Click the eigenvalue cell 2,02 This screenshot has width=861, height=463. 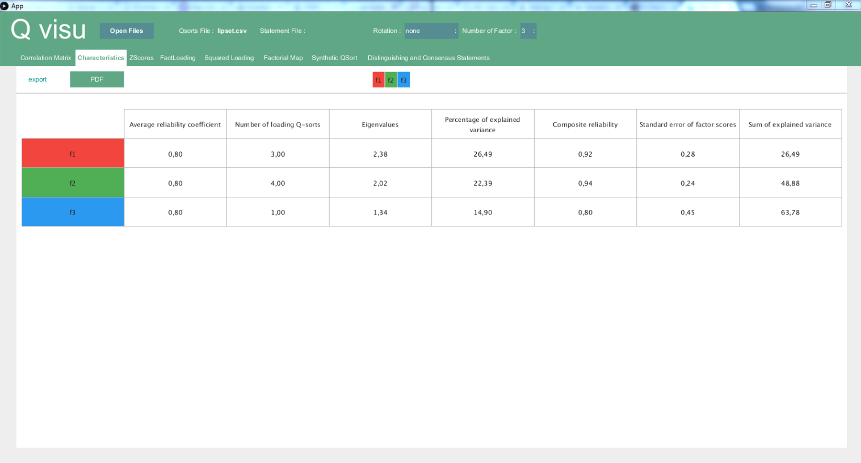(380, 183)
